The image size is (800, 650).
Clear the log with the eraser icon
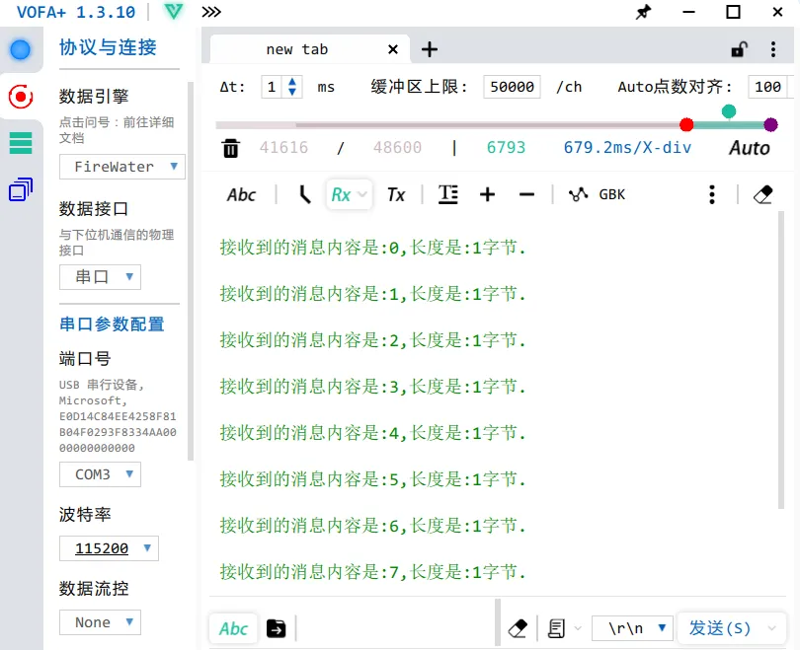(763, 194)
